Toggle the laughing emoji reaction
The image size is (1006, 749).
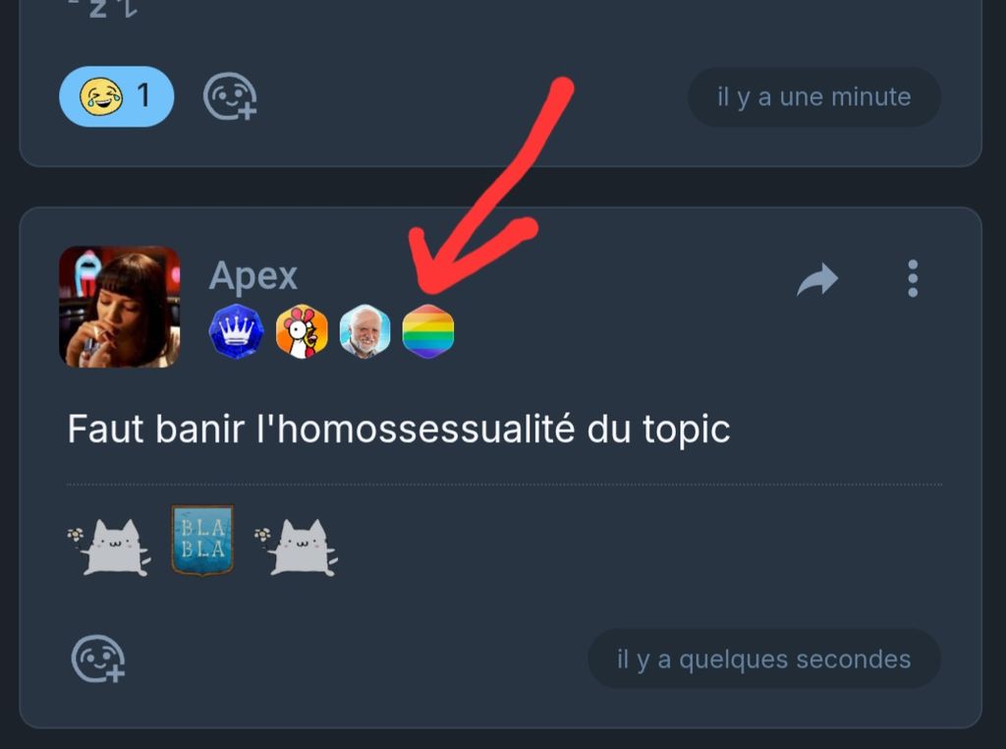pyautogui.click(x=116, y=96)
